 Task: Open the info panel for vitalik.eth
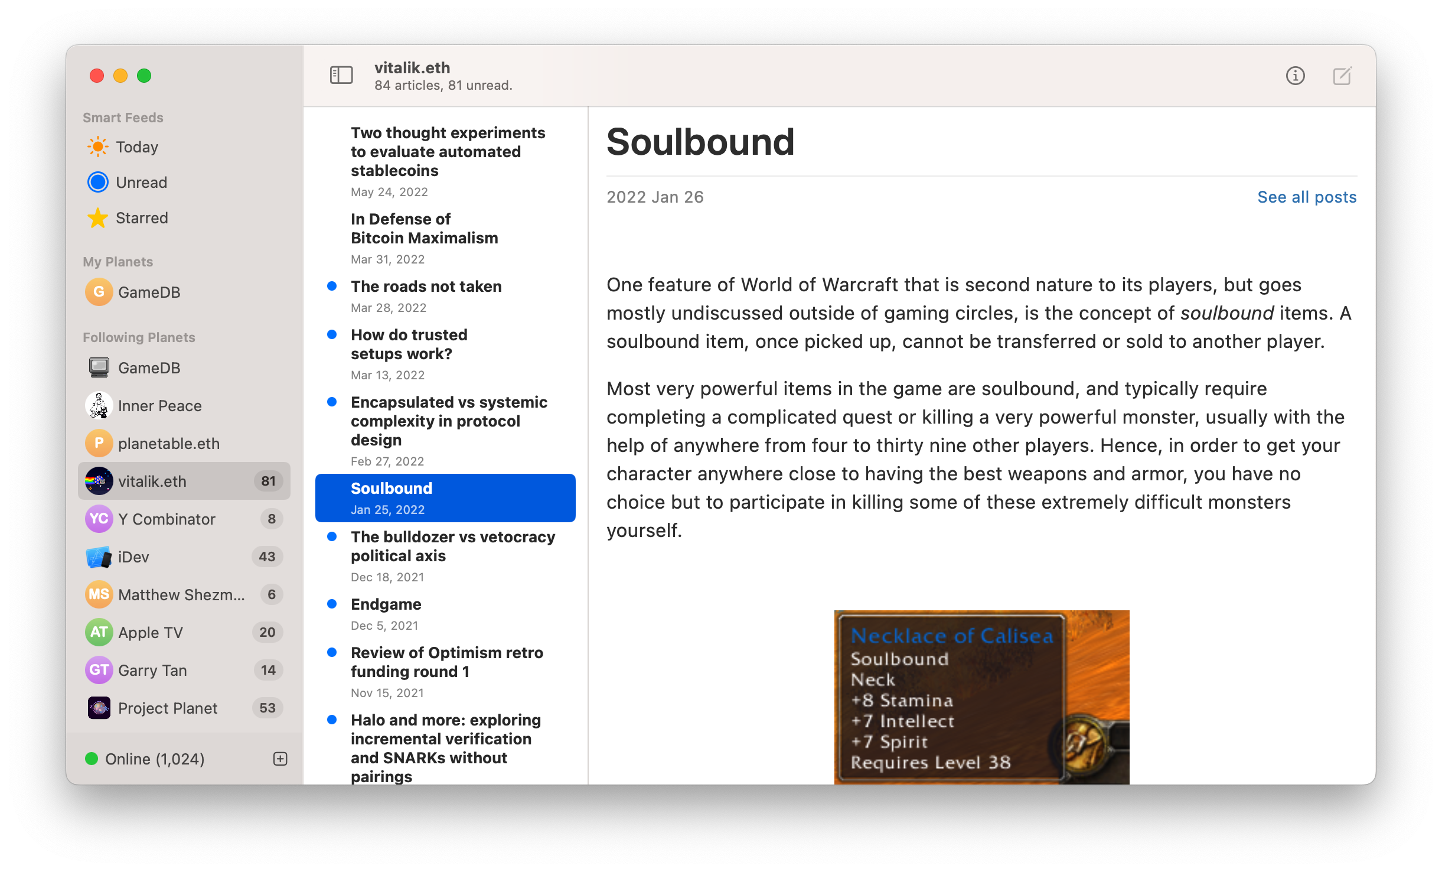pyautogui.click(x=1296, y=76)
